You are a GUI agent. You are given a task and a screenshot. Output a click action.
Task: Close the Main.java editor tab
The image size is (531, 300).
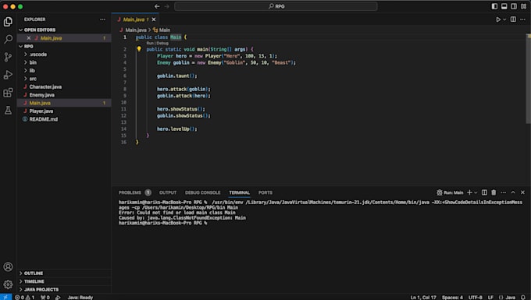pos(154,19)
